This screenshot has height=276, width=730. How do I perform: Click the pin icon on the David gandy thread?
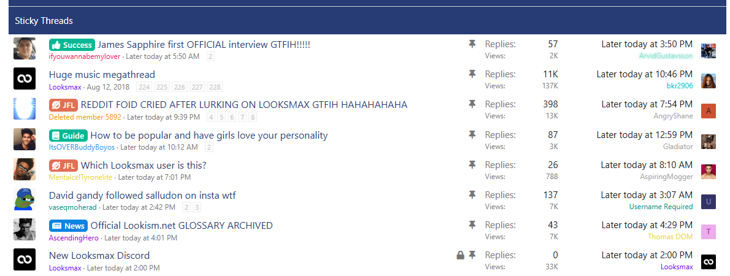pyautogui.click(x=472, y=195)
